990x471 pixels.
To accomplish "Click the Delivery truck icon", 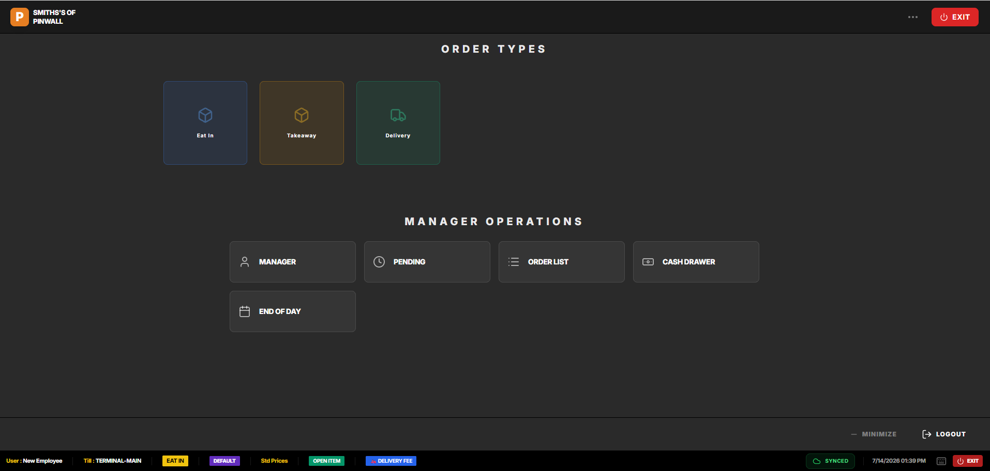I will pyautogui.click(x=398, y=115).
